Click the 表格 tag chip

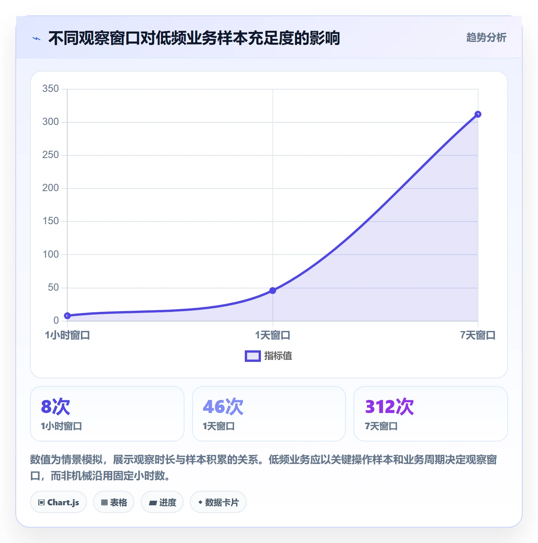pyautogui.click(x=114, y=502)
